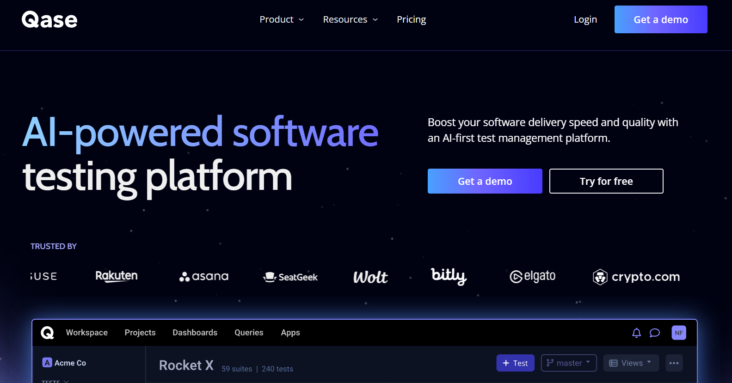Click the Asana logo
Screen dimensions: 732x383
click(204, 276)
